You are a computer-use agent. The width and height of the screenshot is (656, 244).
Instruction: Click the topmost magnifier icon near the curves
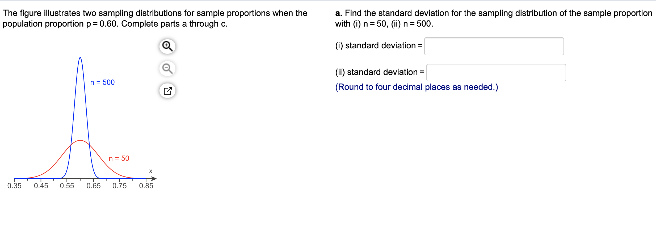(x=167, y=46)
